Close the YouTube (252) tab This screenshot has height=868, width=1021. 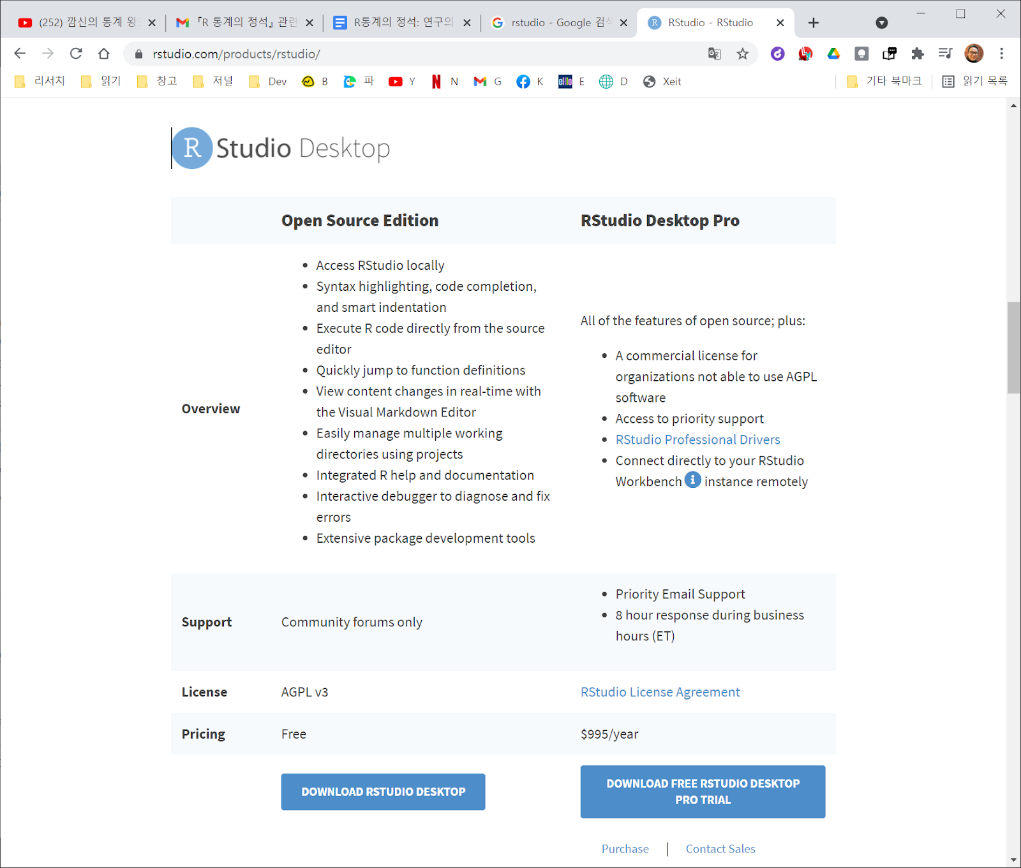(152, 23)
